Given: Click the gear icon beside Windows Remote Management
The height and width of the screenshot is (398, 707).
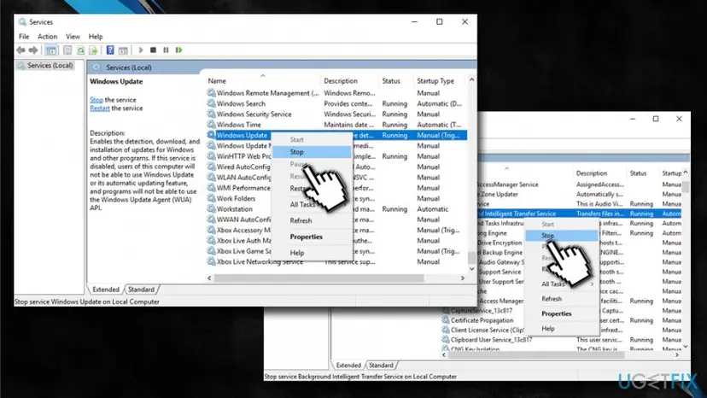Looking at the screenshot, I should tap(211, 92).
